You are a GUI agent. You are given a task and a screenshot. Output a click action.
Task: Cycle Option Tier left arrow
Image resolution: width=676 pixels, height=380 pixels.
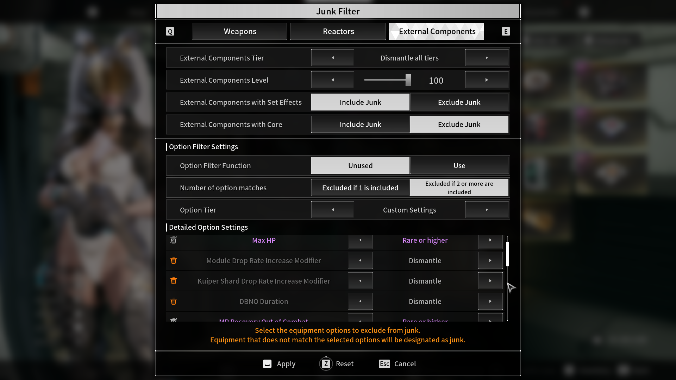pyautogui.click(x=332, y=210)
